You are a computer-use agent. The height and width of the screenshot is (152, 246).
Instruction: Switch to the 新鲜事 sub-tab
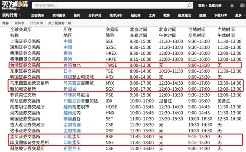(x=20, y=23)
